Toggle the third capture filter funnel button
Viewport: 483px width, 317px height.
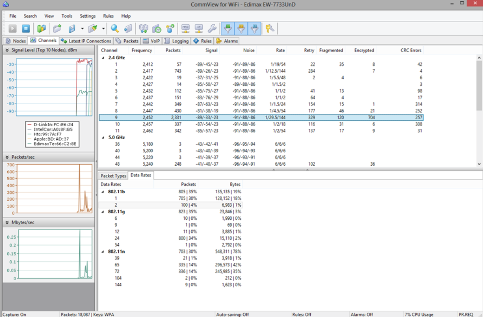tap(254, 29)
